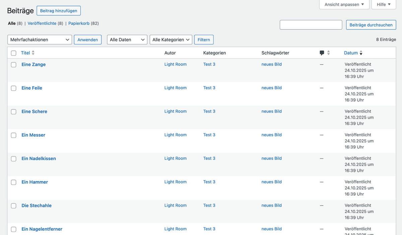
Task: Open the post 'Eine Feile'
Action: [31, 88]
